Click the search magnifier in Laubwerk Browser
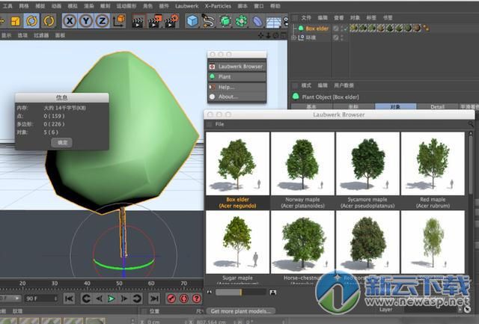This screenshot has height=324, width=479. [x=471, y=124]
